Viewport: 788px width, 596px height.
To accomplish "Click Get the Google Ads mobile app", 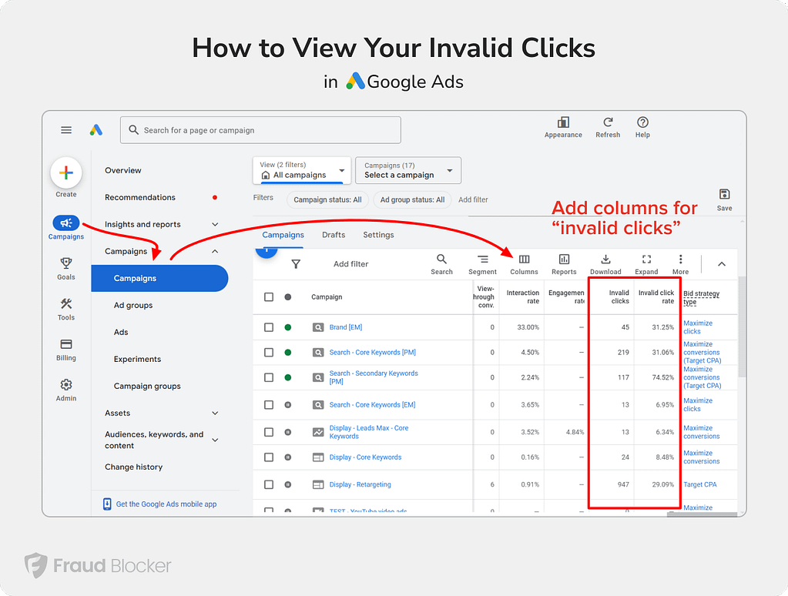I will pyautogui.click(x=166, y=504).
